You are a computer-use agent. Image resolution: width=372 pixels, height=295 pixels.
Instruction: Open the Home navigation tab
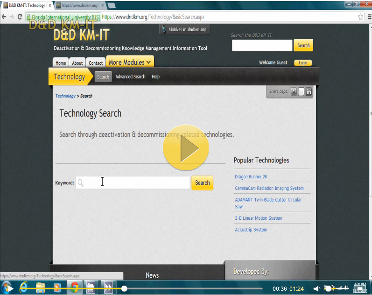(x=61, y=63)
